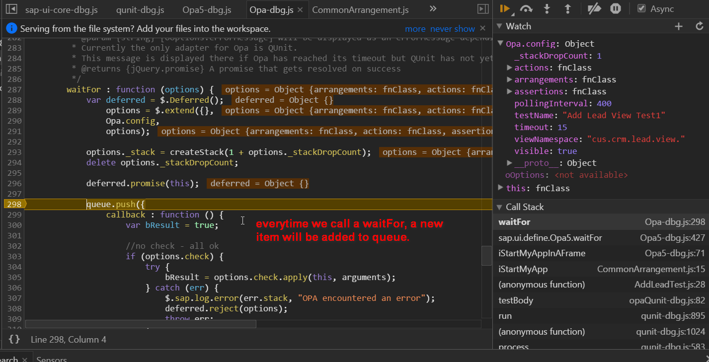Click the pollingInterval value 400
Screen dimensions: 709x362
604,103
